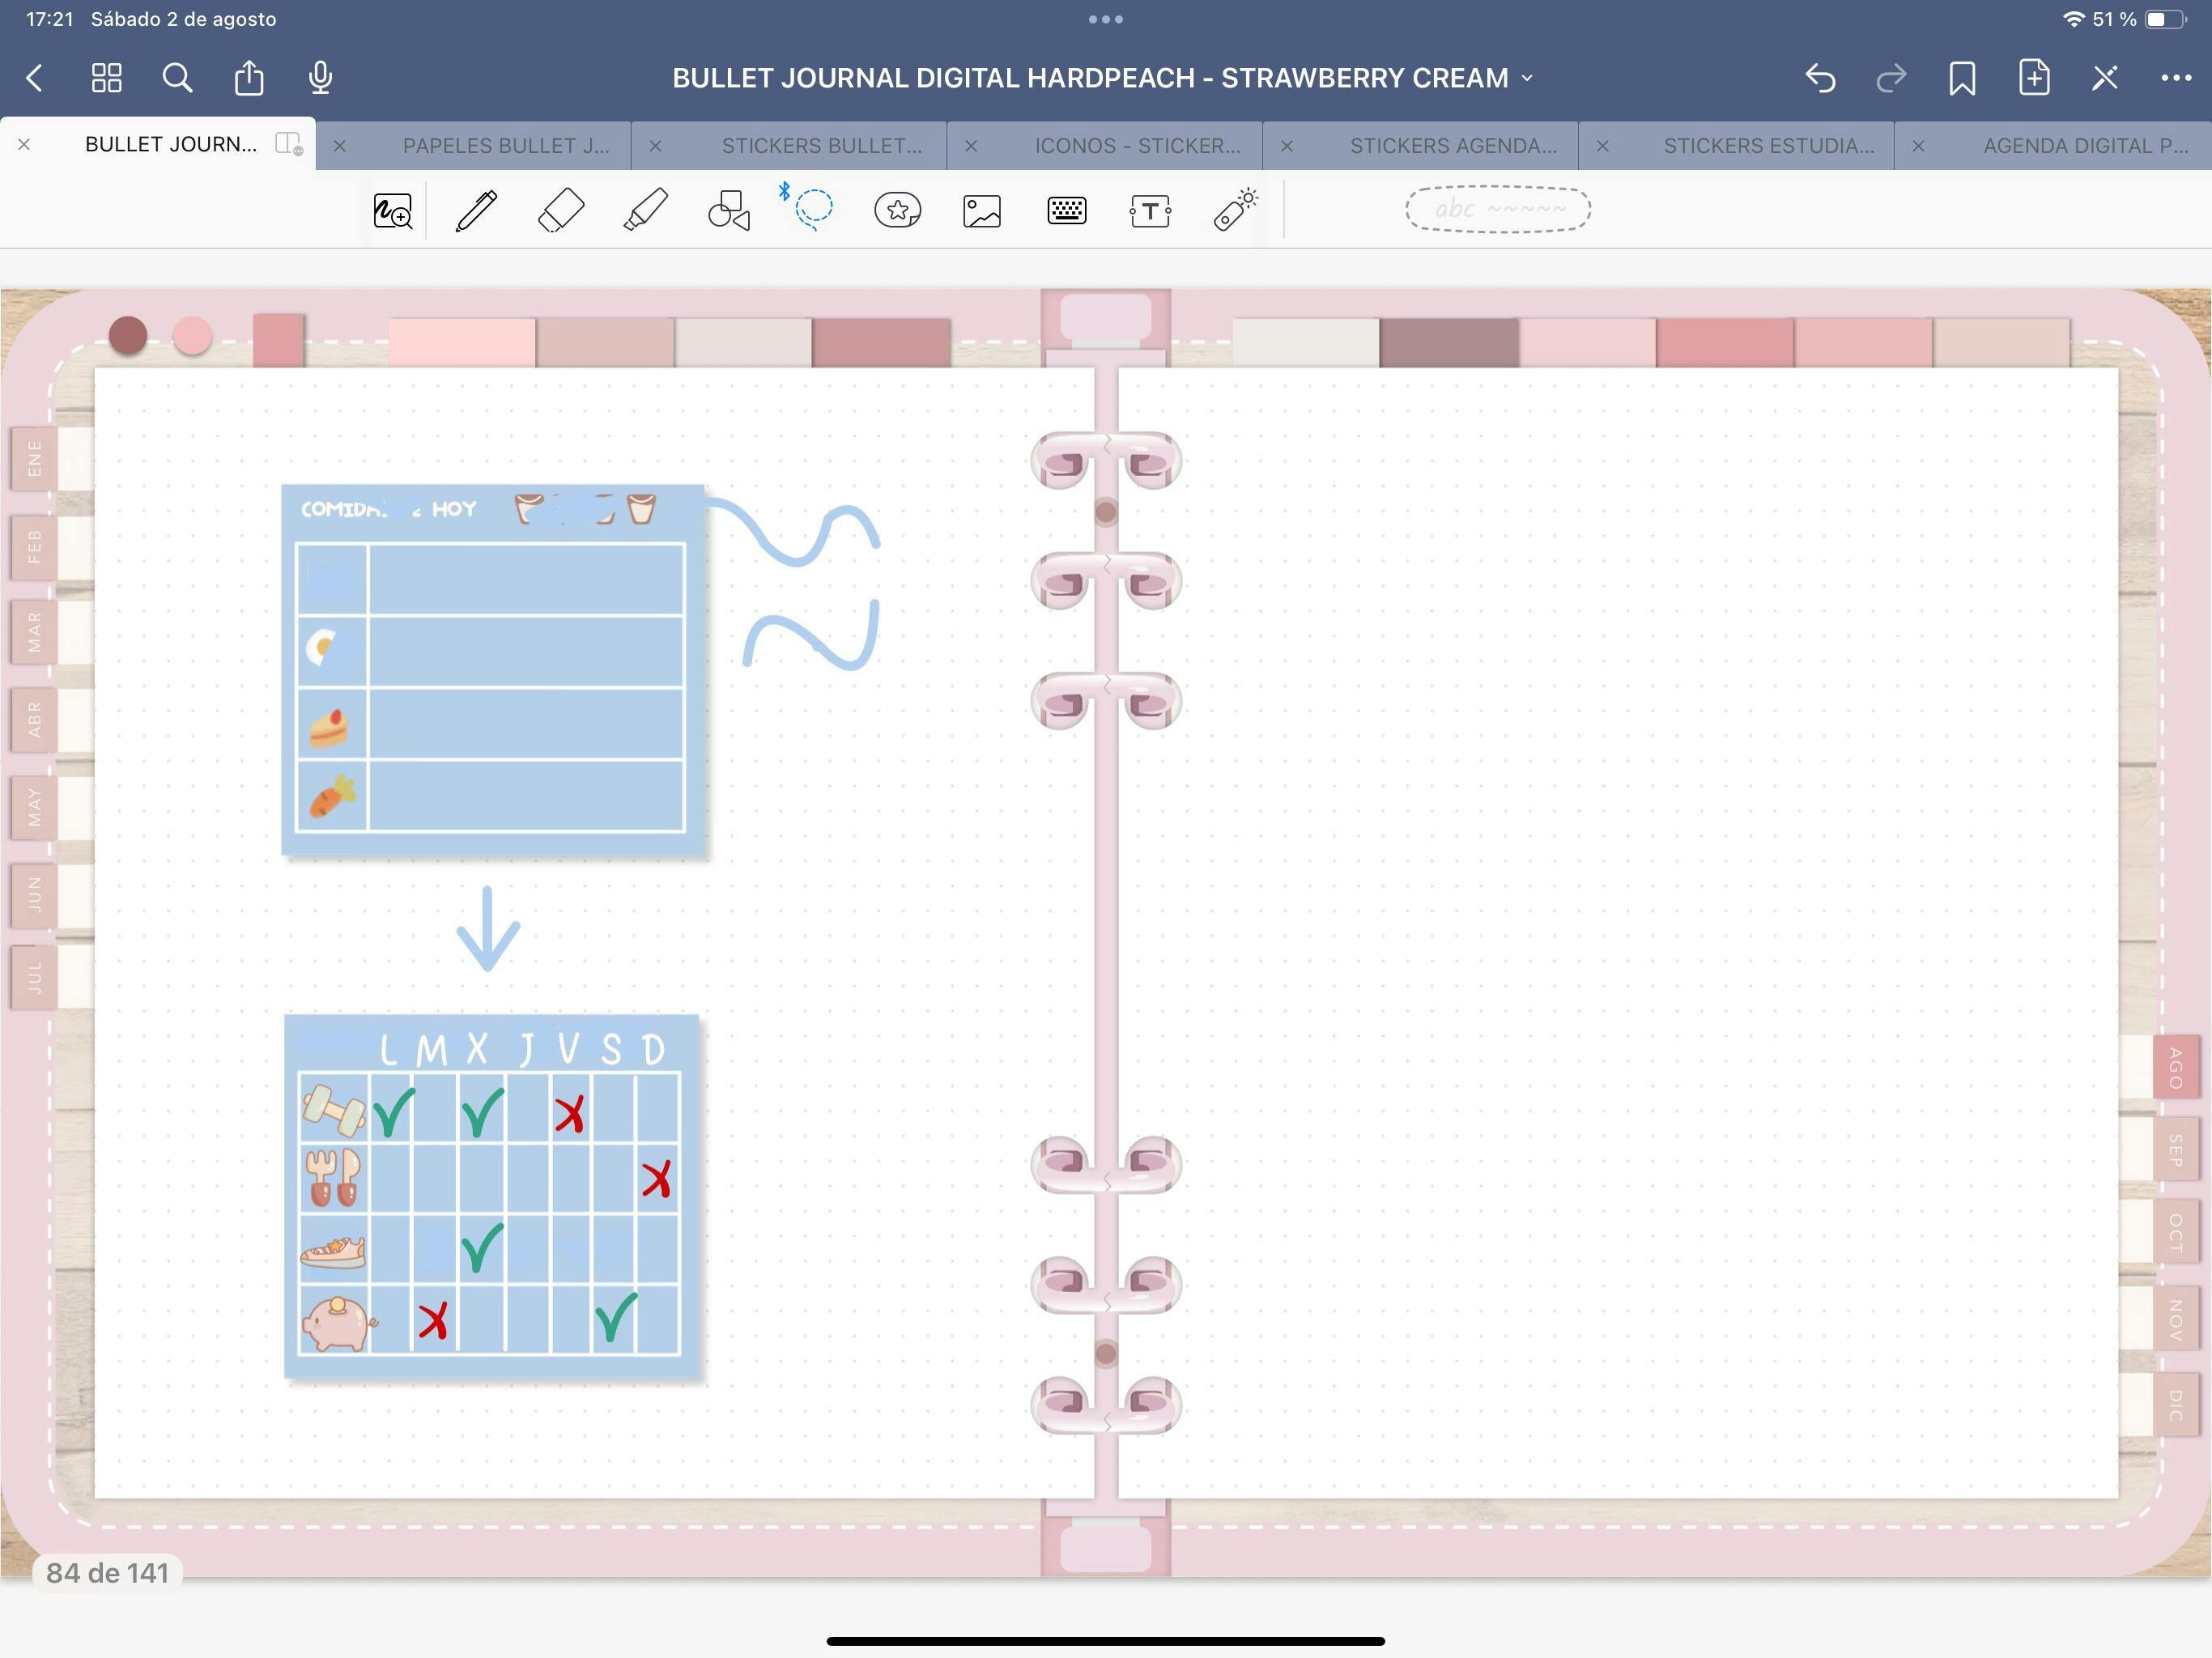Image resolution: width=2212 pixels, height=1658 pixels.
Task: Select the Text box tool
Action: pos(1150,211)
